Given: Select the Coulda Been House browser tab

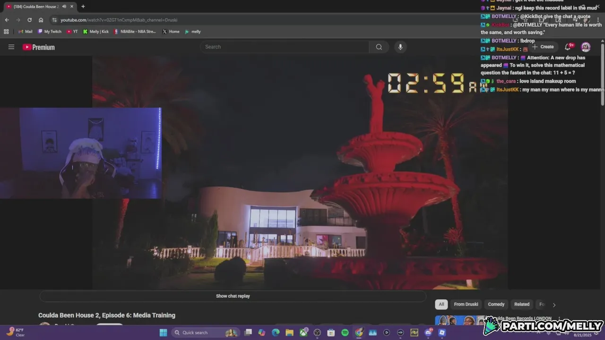Looking at the screenshot, I should pyautogui.click(x=40, y=7).
